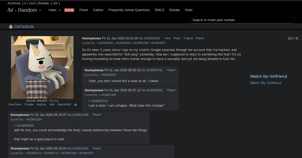Click post number No.819651504
302x158 pixels.
click(78, 148)
